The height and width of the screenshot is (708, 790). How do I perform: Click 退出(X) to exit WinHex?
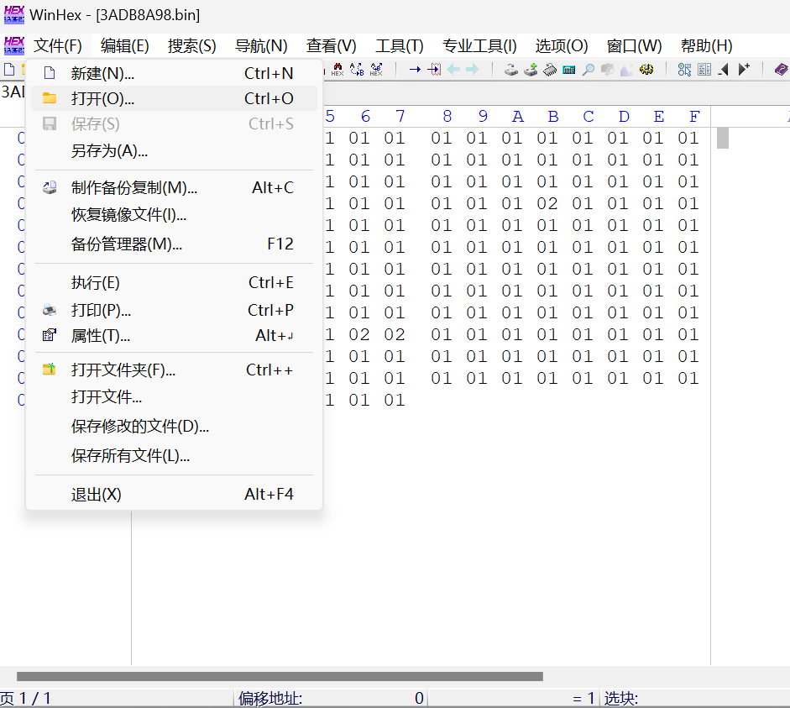tap(97, 494)
